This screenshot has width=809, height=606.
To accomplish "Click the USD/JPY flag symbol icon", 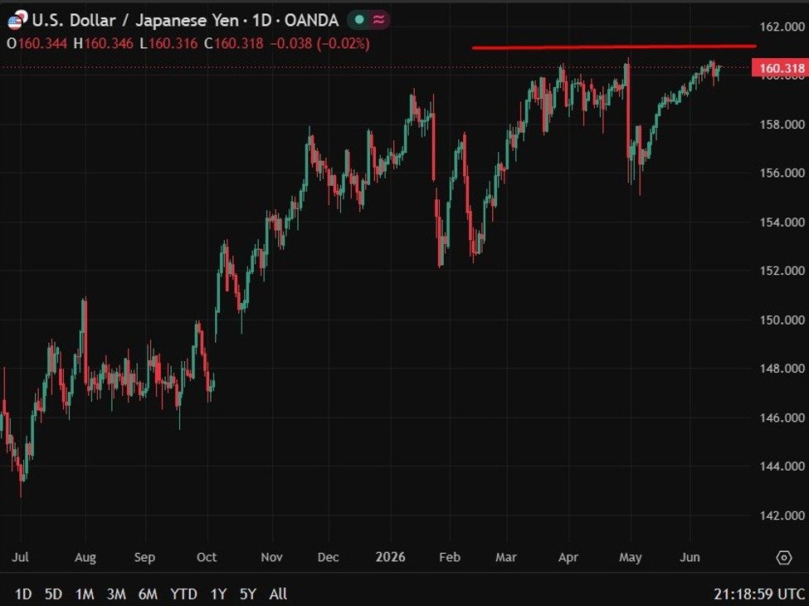I will [x=16, y=21].
